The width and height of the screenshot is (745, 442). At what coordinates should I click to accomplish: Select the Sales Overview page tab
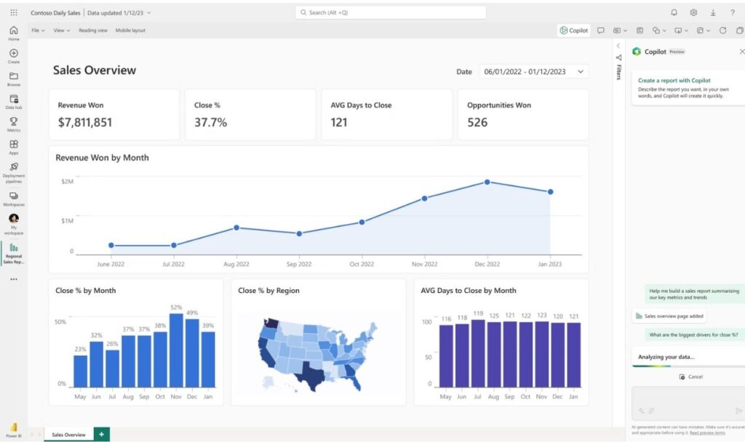coord(68,435)
